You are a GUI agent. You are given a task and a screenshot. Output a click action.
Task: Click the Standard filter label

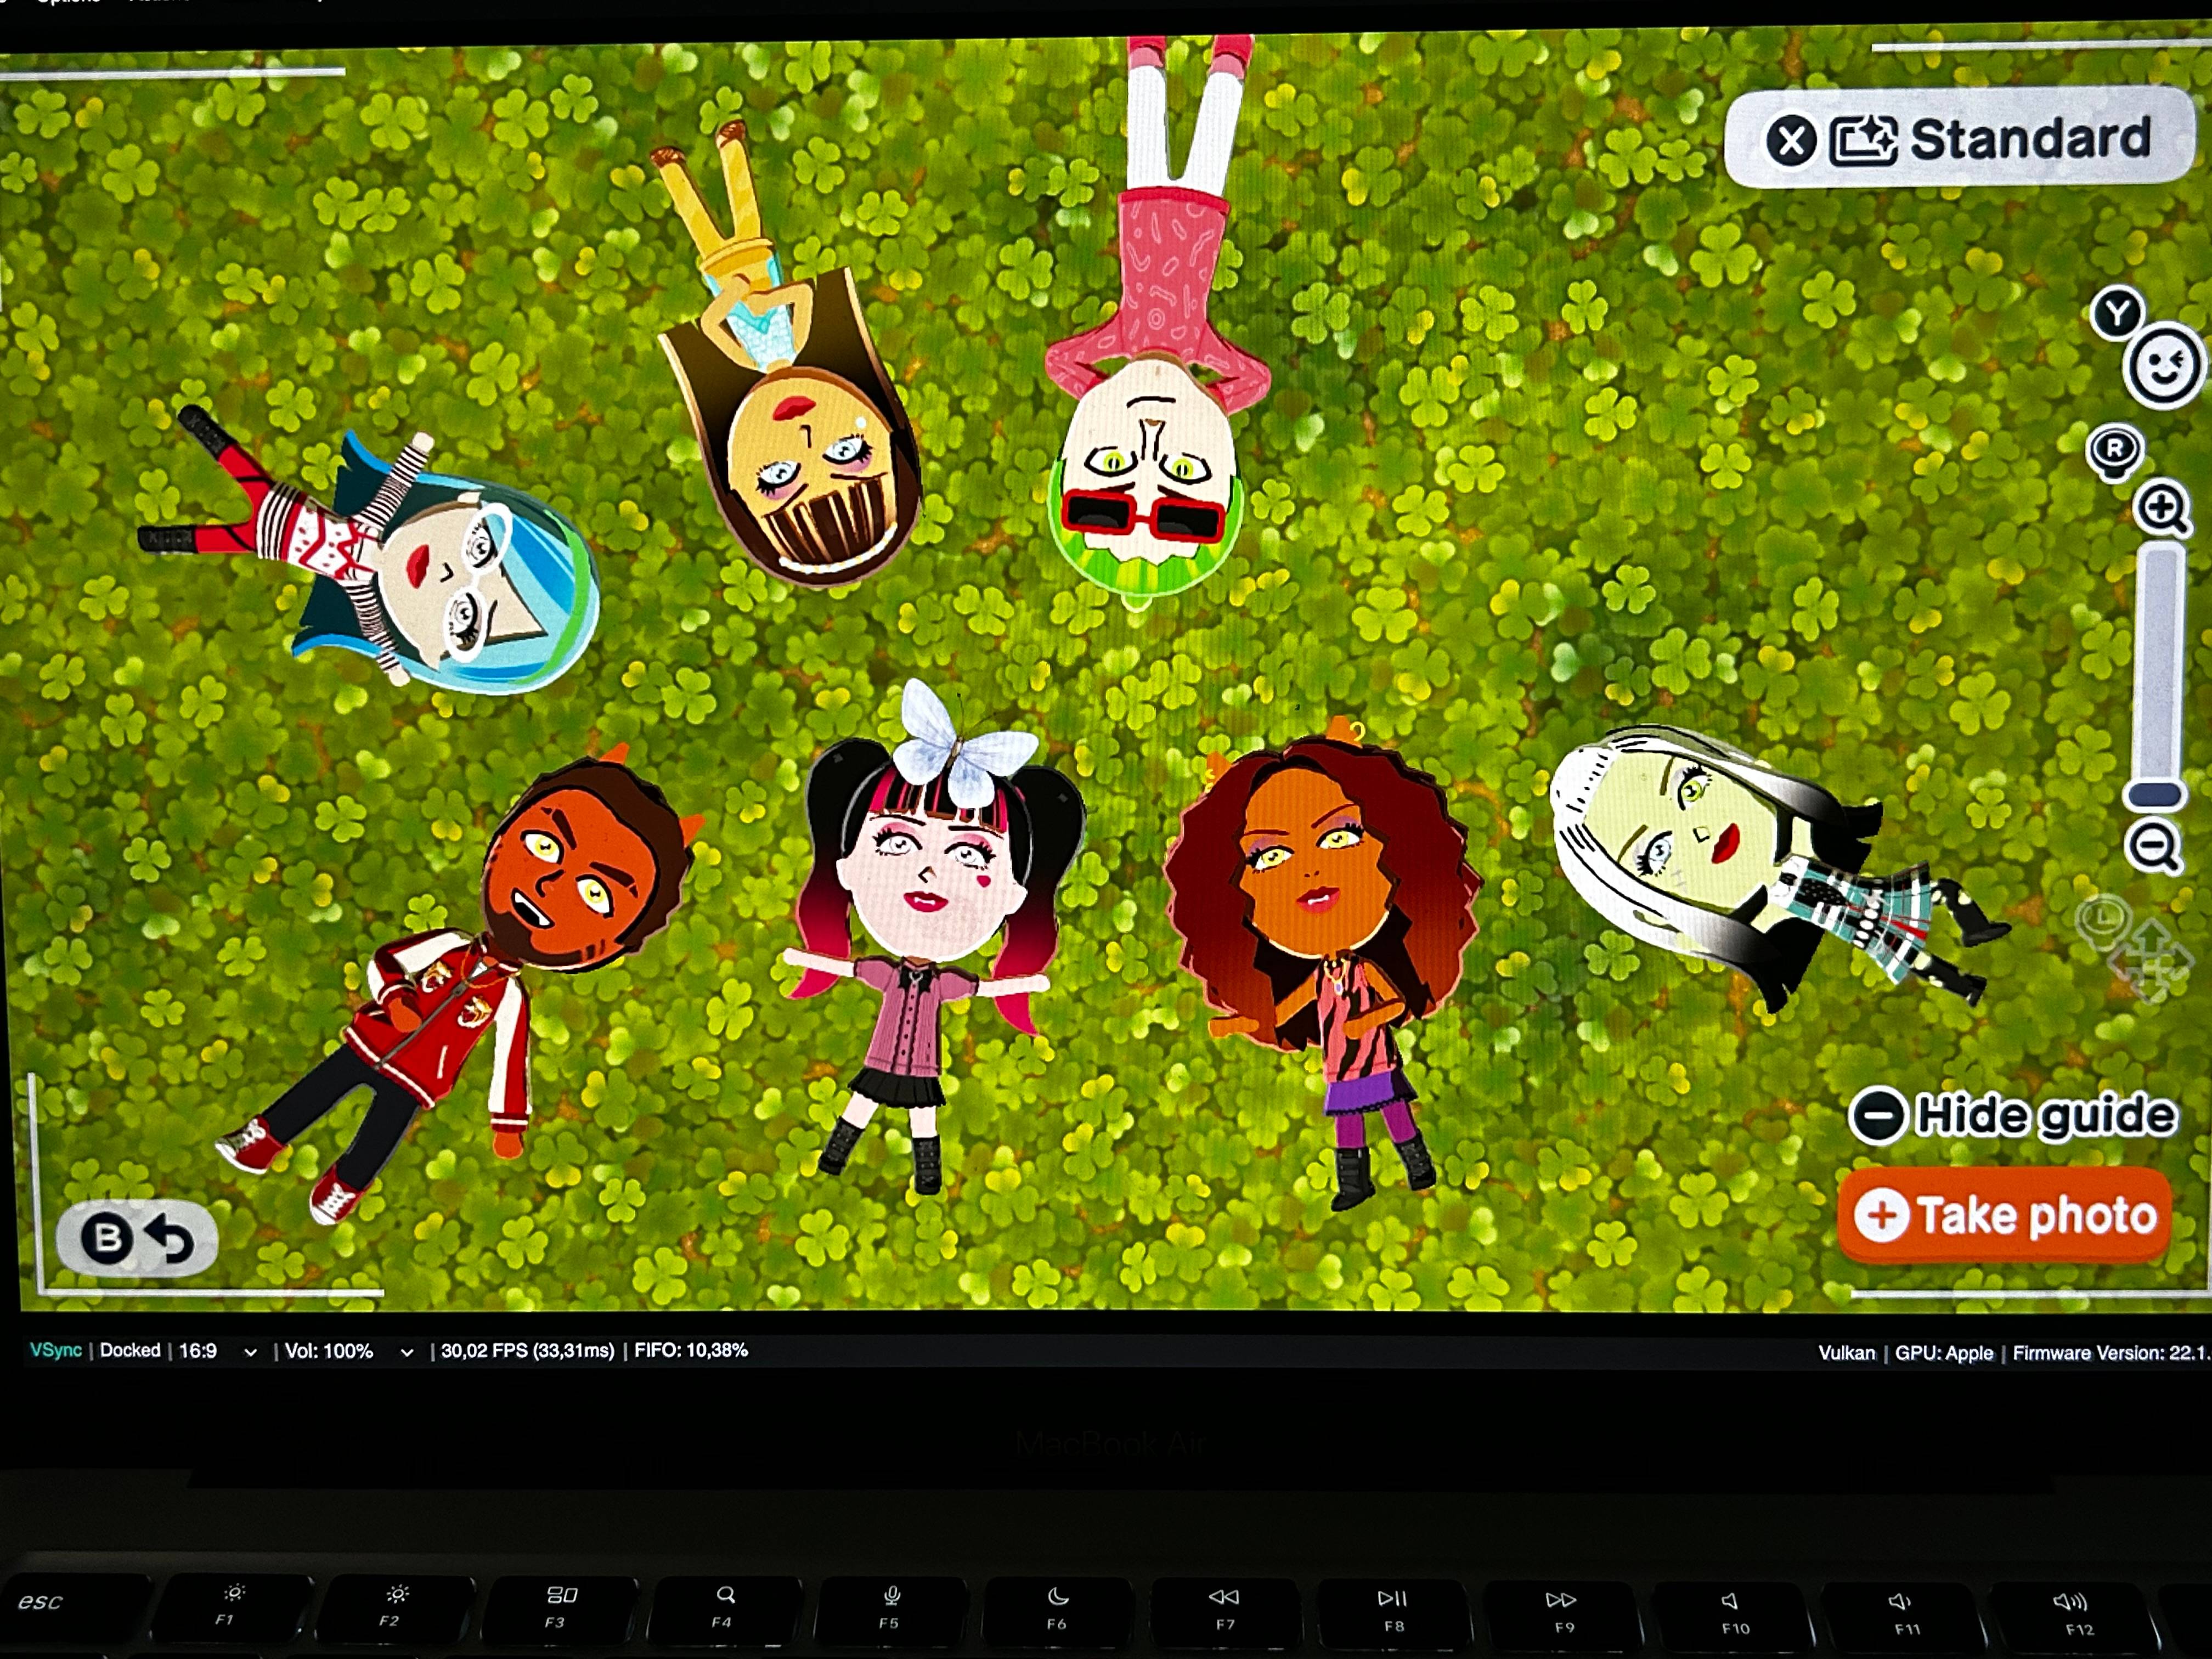point(2030,139)
